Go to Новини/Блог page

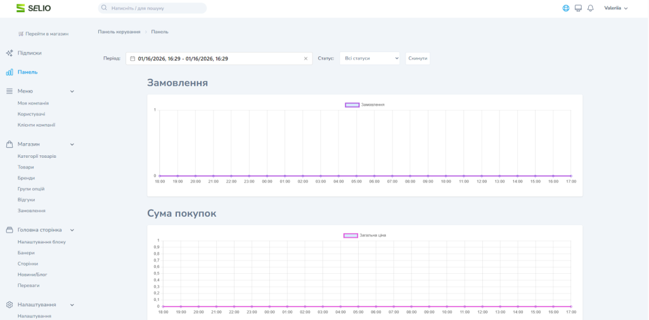click(x=32, y=274)
